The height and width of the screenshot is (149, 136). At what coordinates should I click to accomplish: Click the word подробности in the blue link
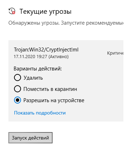tap(51, 113)
